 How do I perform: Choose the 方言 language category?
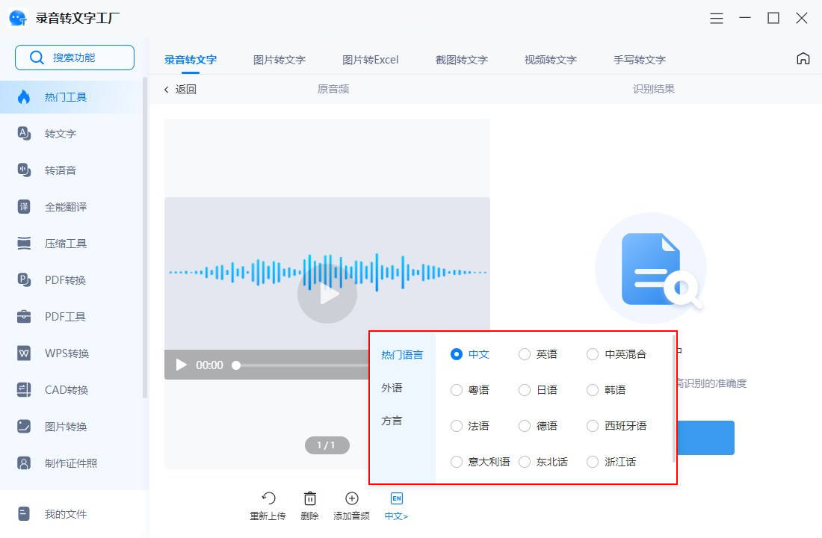point(392,421)
